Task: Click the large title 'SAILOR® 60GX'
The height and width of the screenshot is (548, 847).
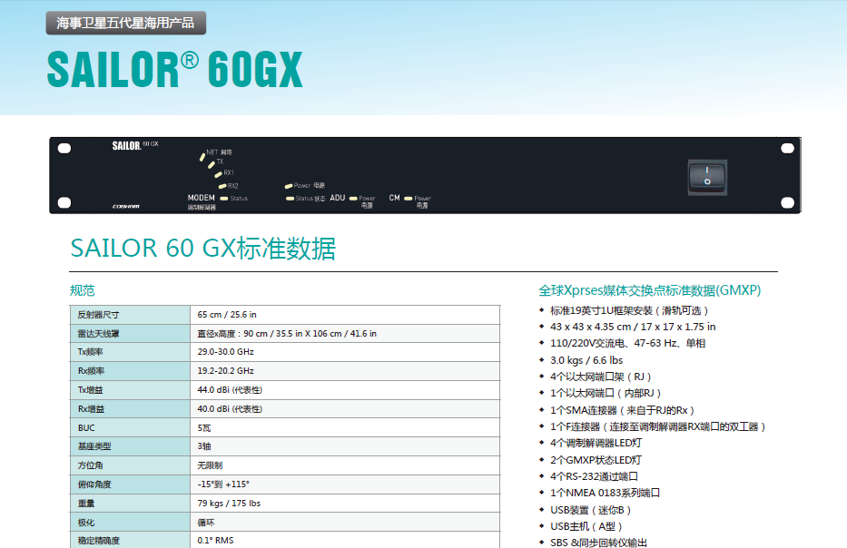Action: click(x=174, y=69)
